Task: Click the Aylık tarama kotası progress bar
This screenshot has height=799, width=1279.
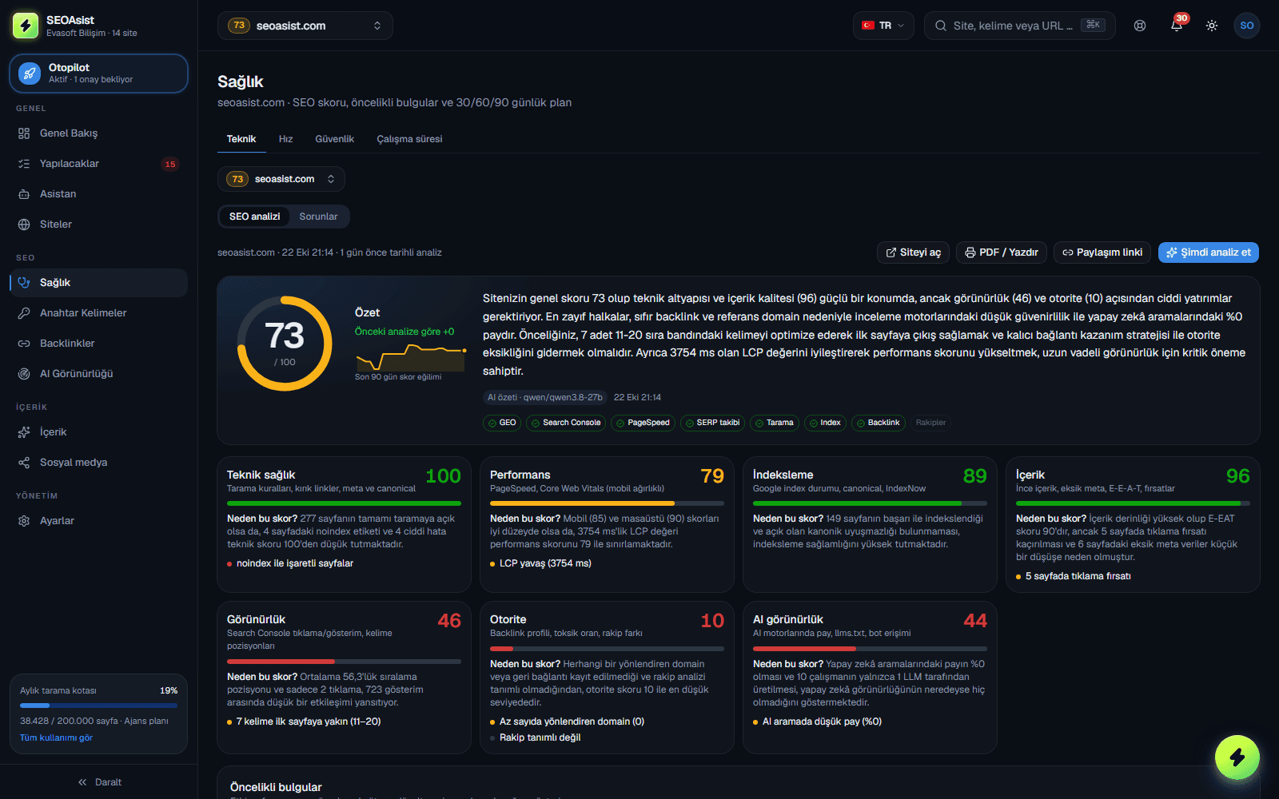Action: click(x=98, y=706)
